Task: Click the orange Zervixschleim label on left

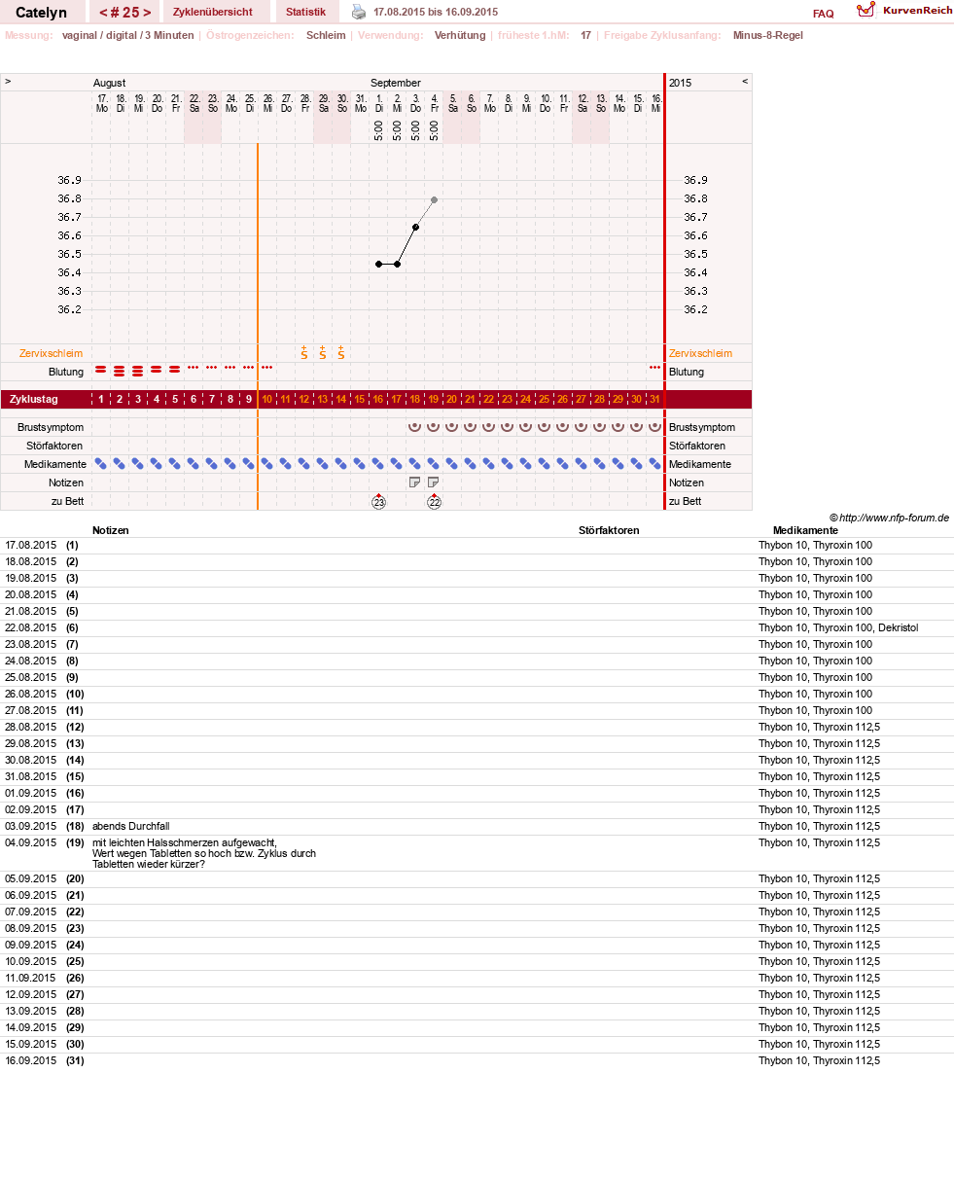Action: tap(51, 353)
